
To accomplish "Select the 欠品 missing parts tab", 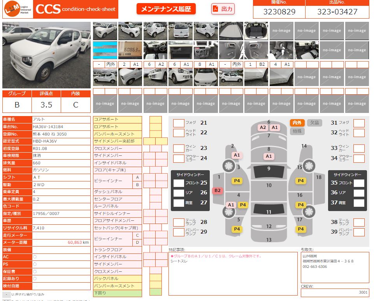I will (x=314, y=123).
